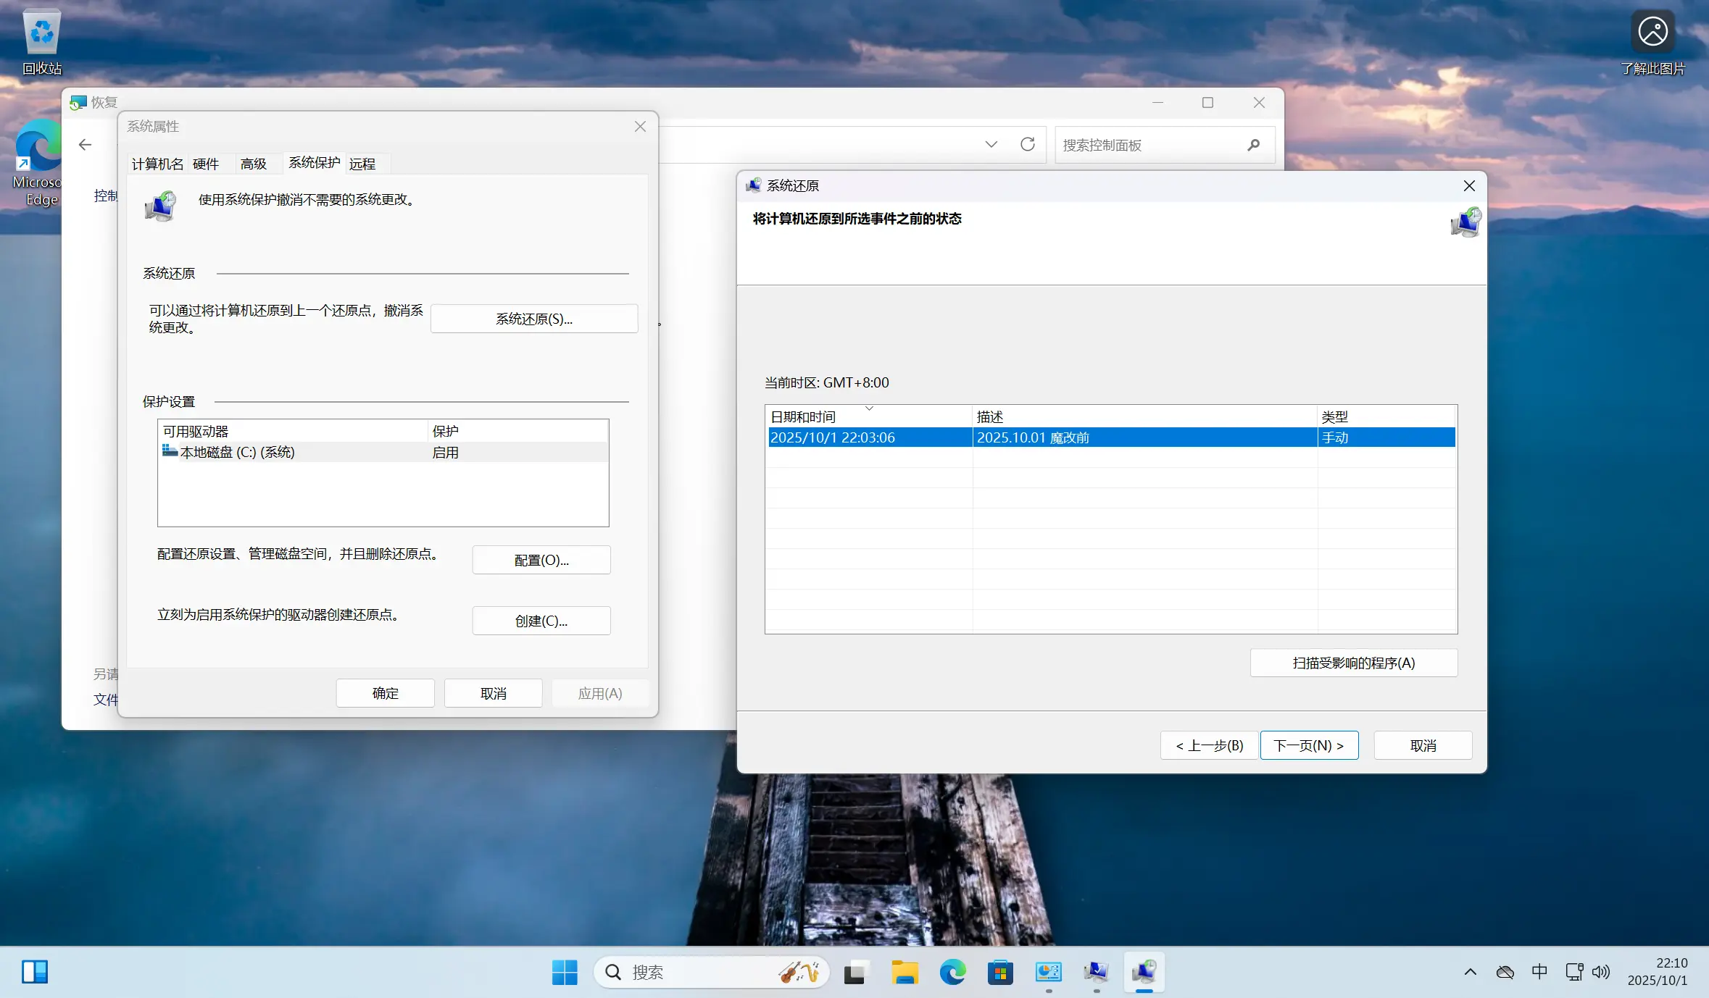Open the volume icon in system tray
Viewport: 1709px width, 998px height.
[x=1600, y=972]
